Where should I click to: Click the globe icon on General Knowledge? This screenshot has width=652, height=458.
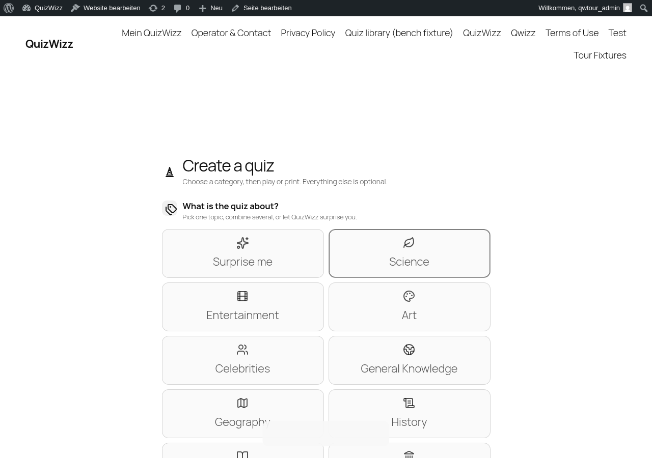click(x=409, y=350)
